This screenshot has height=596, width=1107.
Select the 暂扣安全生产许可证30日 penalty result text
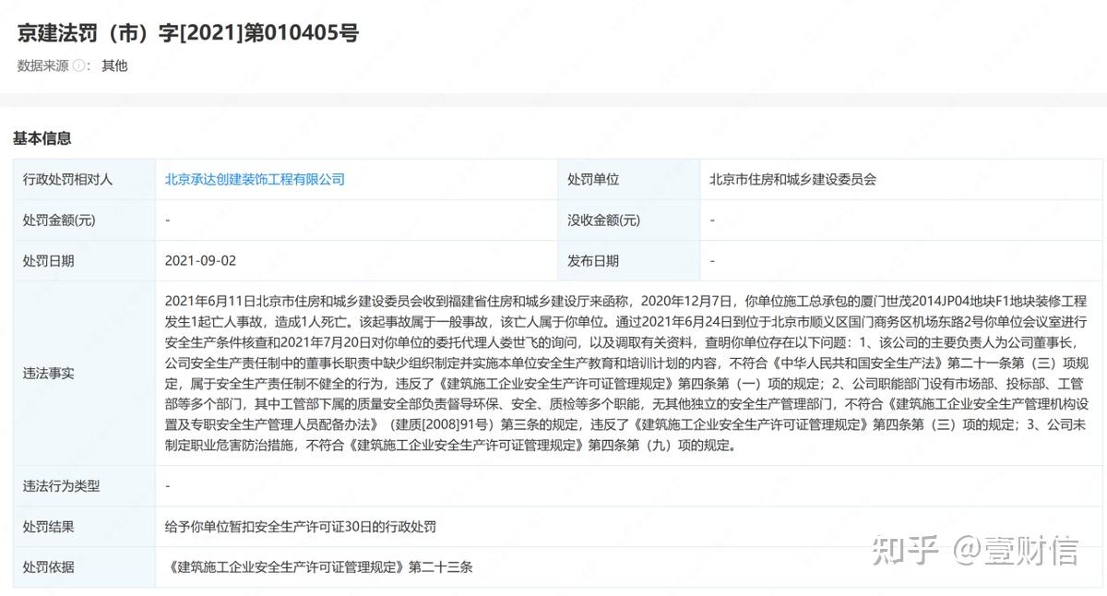tap(300, 527)
